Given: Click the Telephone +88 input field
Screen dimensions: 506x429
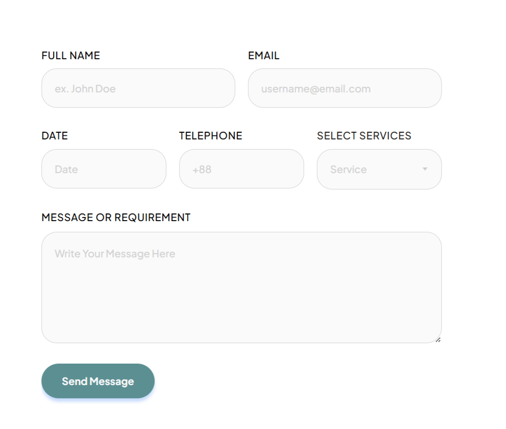Looking at the screenshot, I should click(241, 169).
